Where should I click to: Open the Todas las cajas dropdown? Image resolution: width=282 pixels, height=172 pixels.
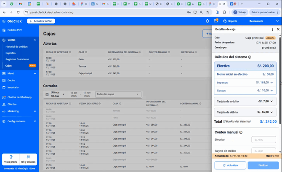pyautogui.click(x=118, y=94)
